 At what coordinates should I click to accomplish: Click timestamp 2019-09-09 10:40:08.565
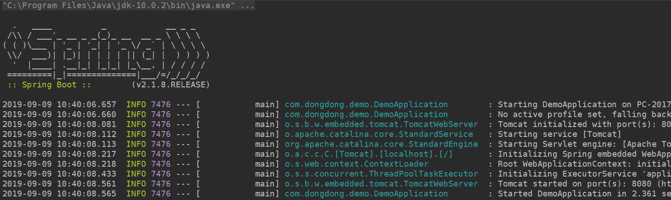tap(59, 194)
